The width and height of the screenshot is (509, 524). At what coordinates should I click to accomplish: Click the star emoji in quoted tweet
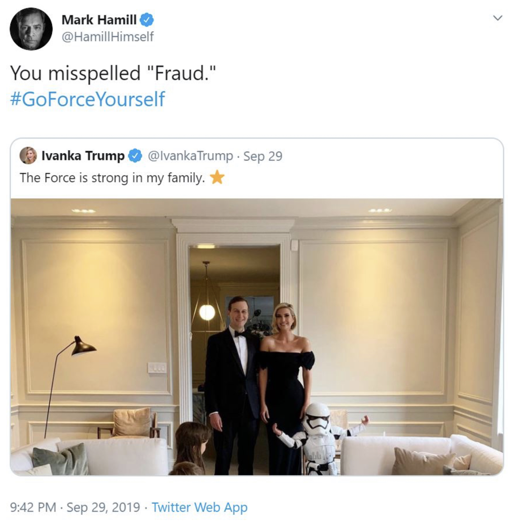[x=217, y=177]
